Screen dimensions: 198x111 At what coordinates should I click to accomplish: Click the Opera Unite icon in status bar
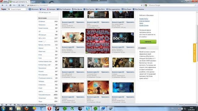tap(10, 105)
